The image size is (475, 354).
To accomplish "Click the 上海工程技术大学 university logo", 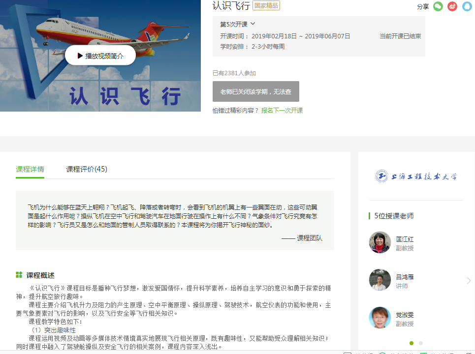I will click(x=416, y=176).
